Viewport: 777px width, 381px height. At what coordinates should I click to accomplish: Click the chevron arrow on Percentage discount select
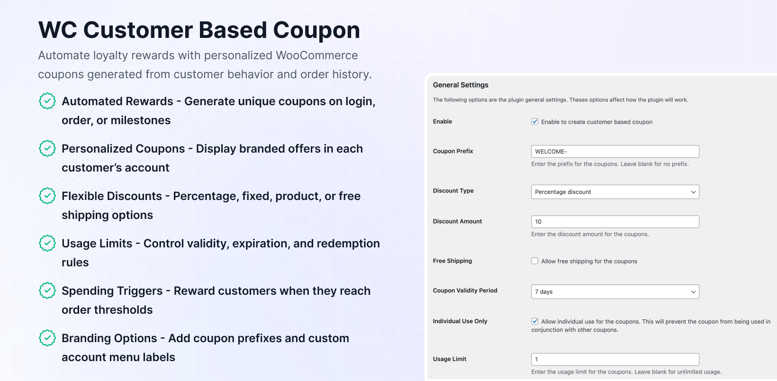693,192
